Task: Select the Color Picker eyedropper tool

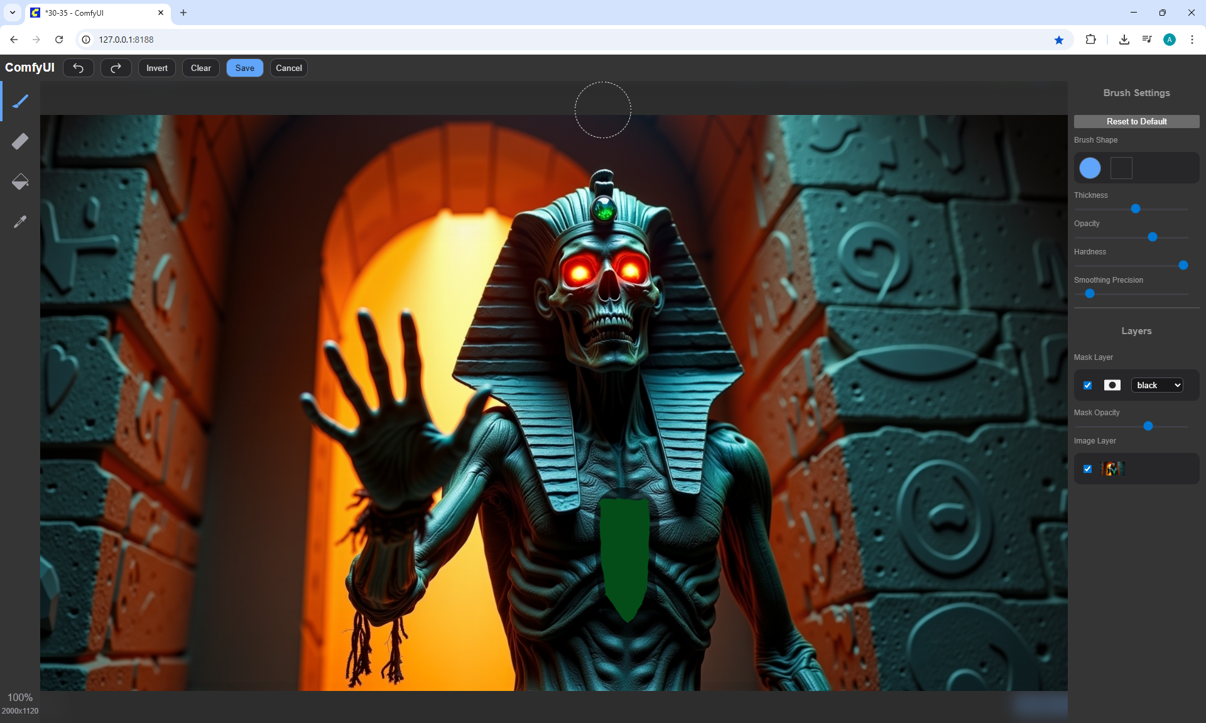Action: point(20,222)
